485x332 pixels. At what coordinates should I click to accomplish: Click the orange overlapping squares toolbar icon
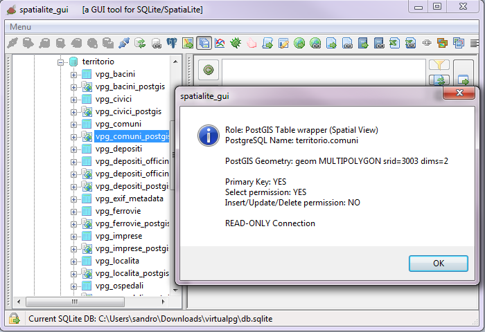[x=443, y=43]
